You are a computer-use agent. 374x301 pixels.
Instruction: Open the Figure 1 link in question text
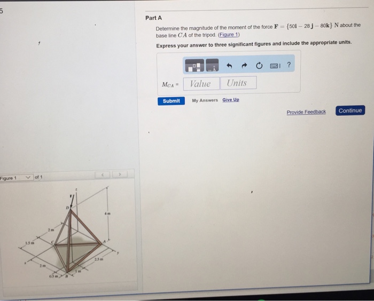pyautogui.click(x=229, y=35)
